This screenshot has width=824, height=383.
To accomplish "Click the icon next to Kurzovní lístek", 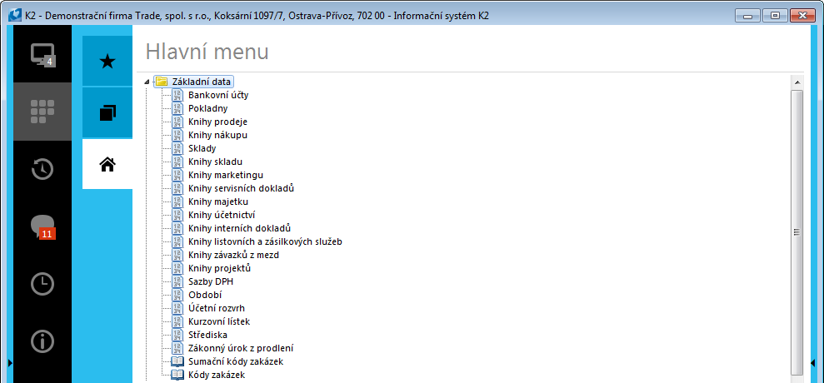I will 178,321.
